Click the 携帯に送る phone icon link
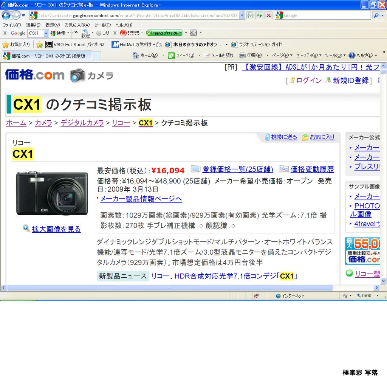 (281, 137)
